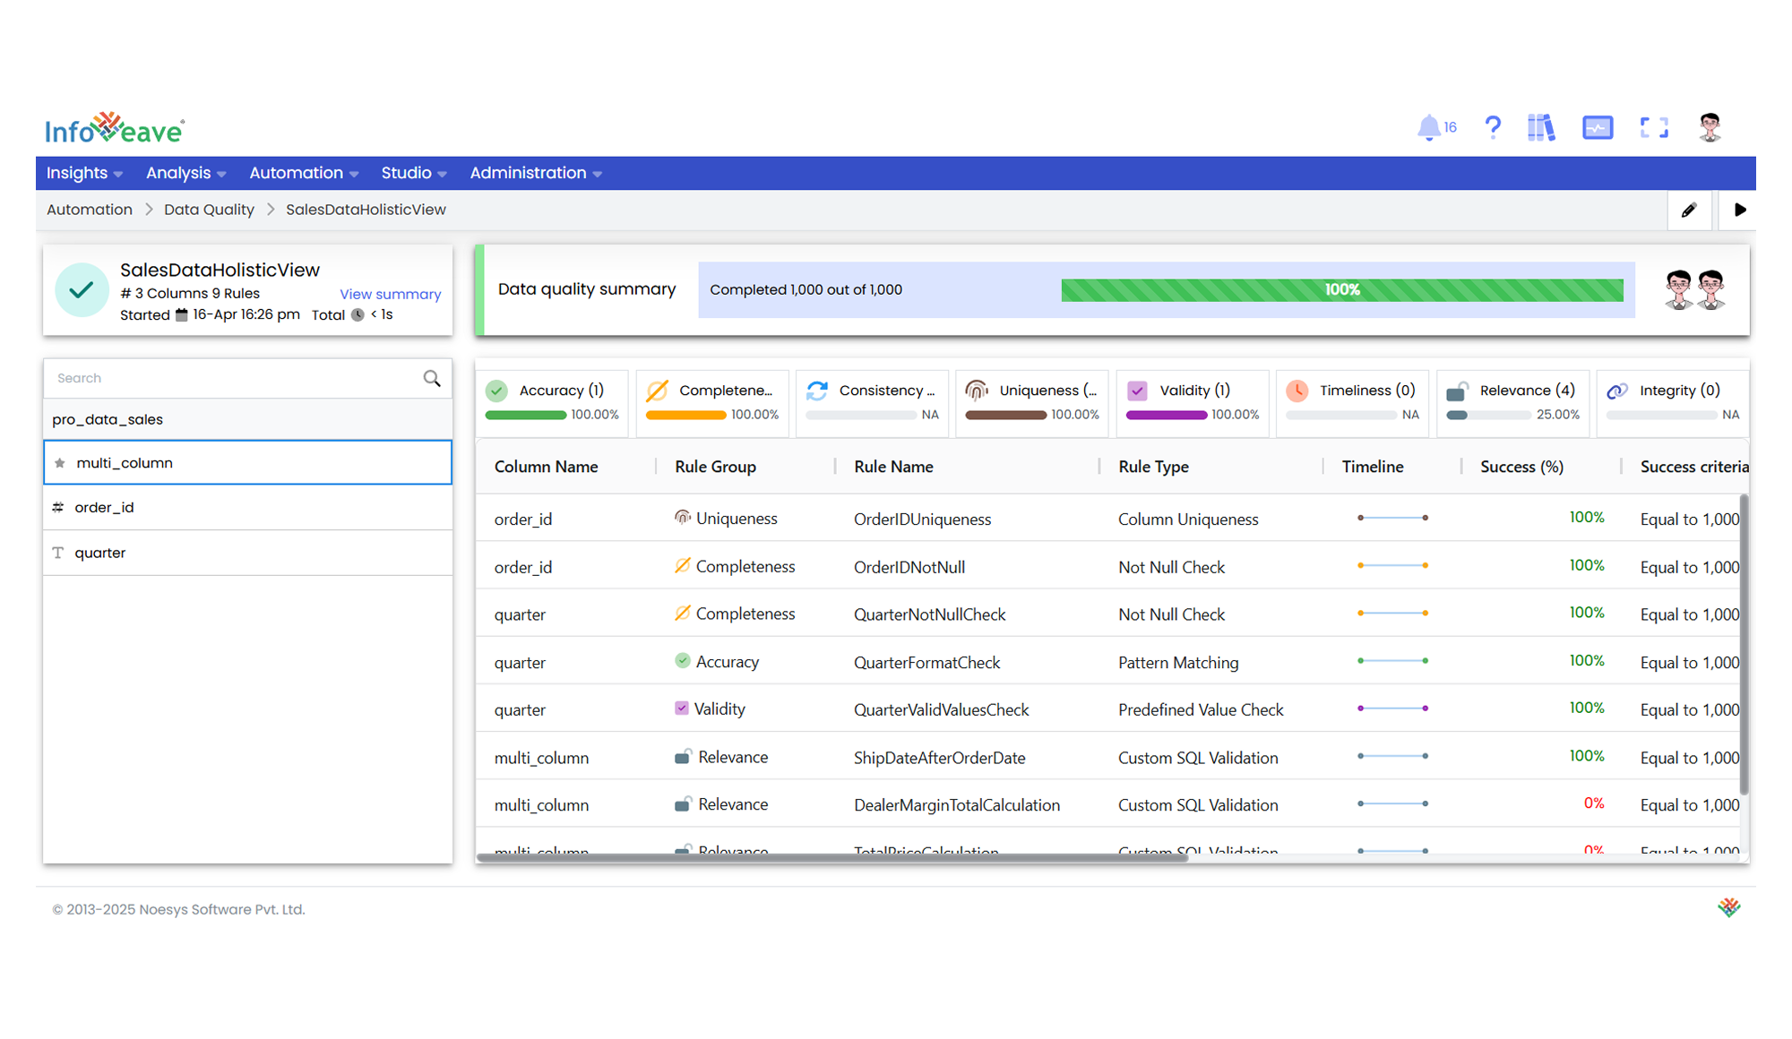This screenshot has height=1039, width=1792.
Task: Select the Relevance (4) filter card
Action: tap(1512, 402)
